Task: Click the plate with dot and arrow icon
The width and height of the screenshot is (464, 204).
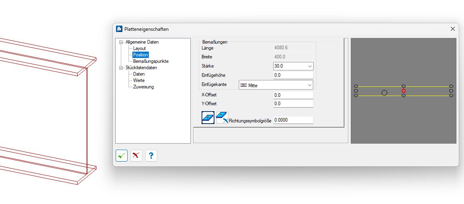Action: (222, 118)
